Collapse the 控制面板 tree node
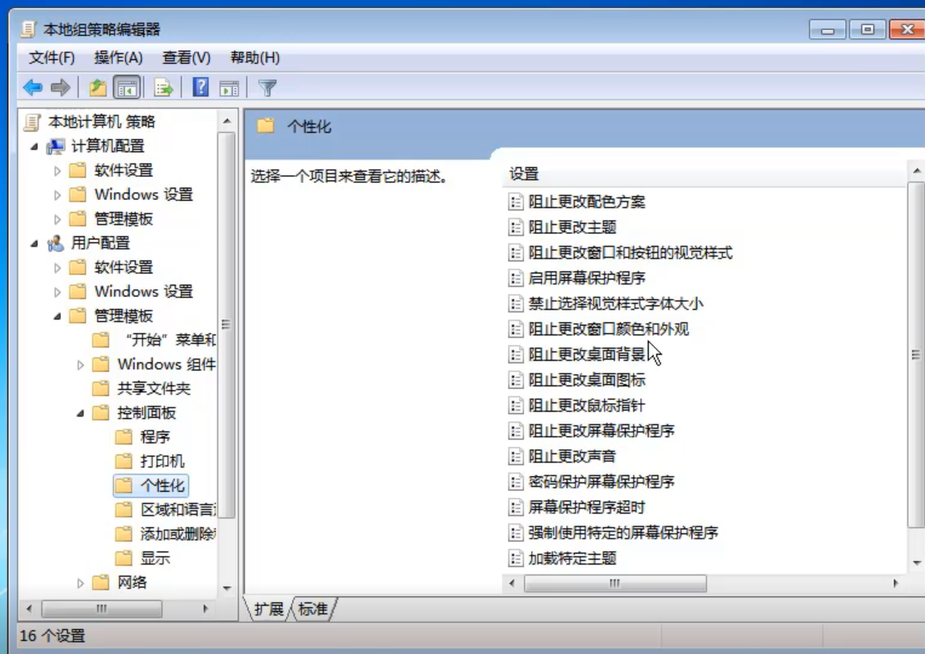The width and height of the screenshot is (925, 654). click(80, 413)
